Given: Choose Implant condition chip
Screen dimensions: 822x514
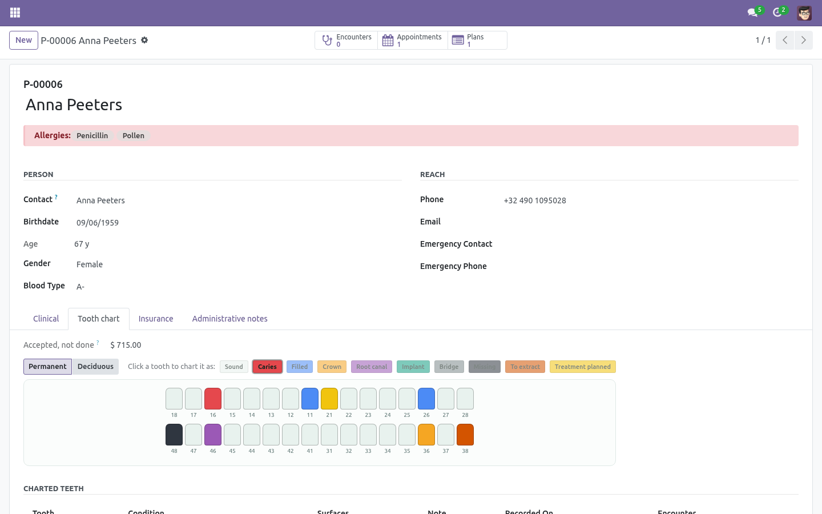Looking at the screenshot, I should (413, 367).
